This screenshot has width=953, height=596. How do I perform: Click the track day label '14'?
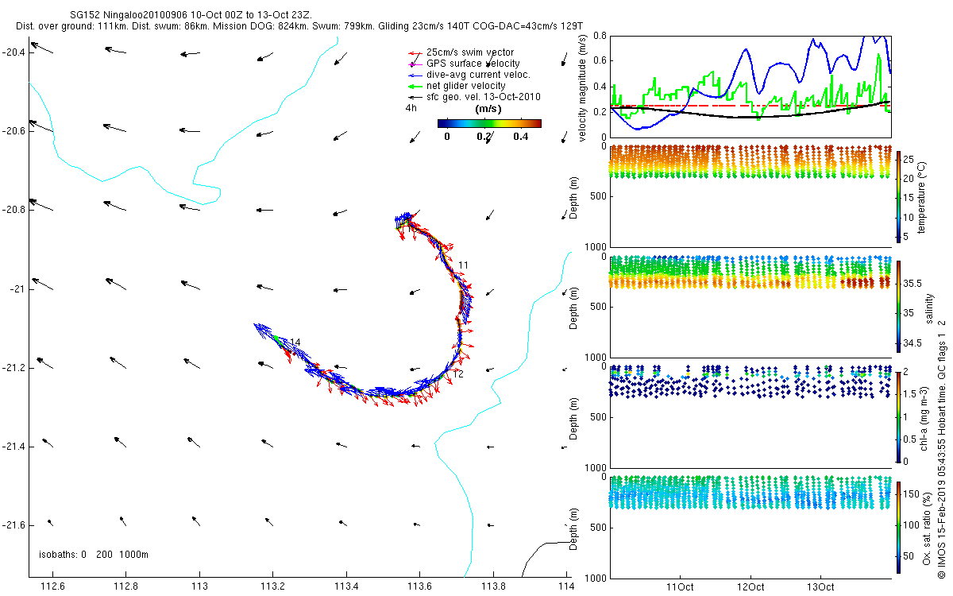[295, 343]
